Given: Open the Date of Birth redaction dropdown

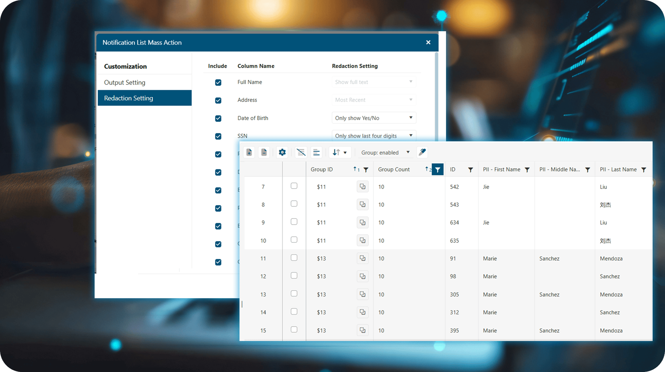Looking at the screenshot, I should [x=374, y=118].
